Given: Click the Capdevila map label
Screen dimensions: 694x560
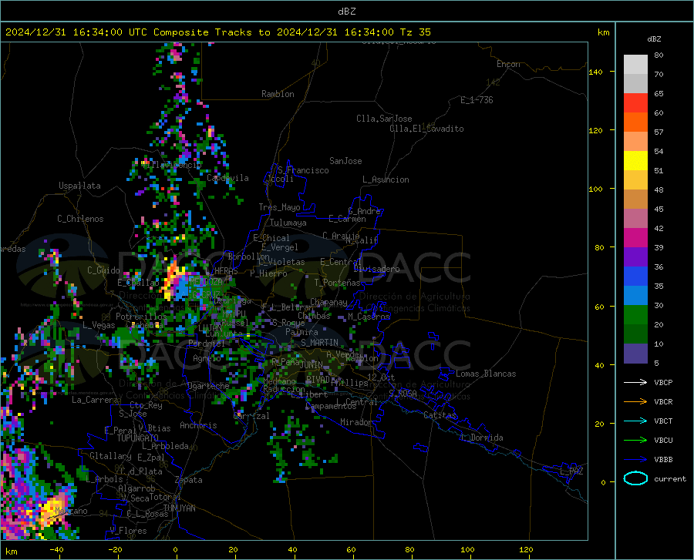Looking at the screenshot, I should [228, 178].
